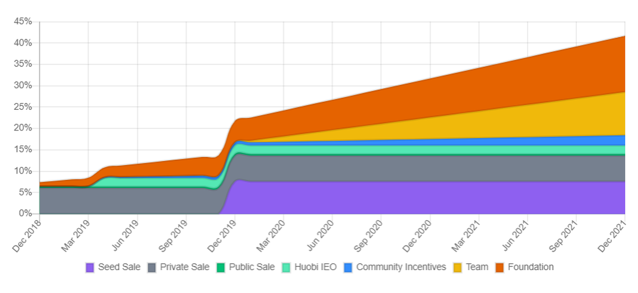Hide the Foundation series via its legend text
The width and height of the screenshot is (638, 293).
[x=531, y=267]
